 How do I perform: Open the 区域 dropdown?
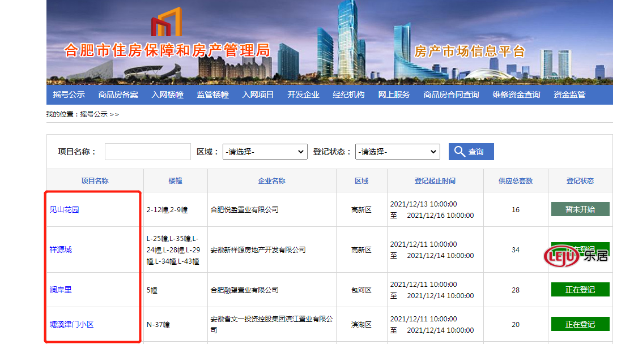tap(265, 152)
